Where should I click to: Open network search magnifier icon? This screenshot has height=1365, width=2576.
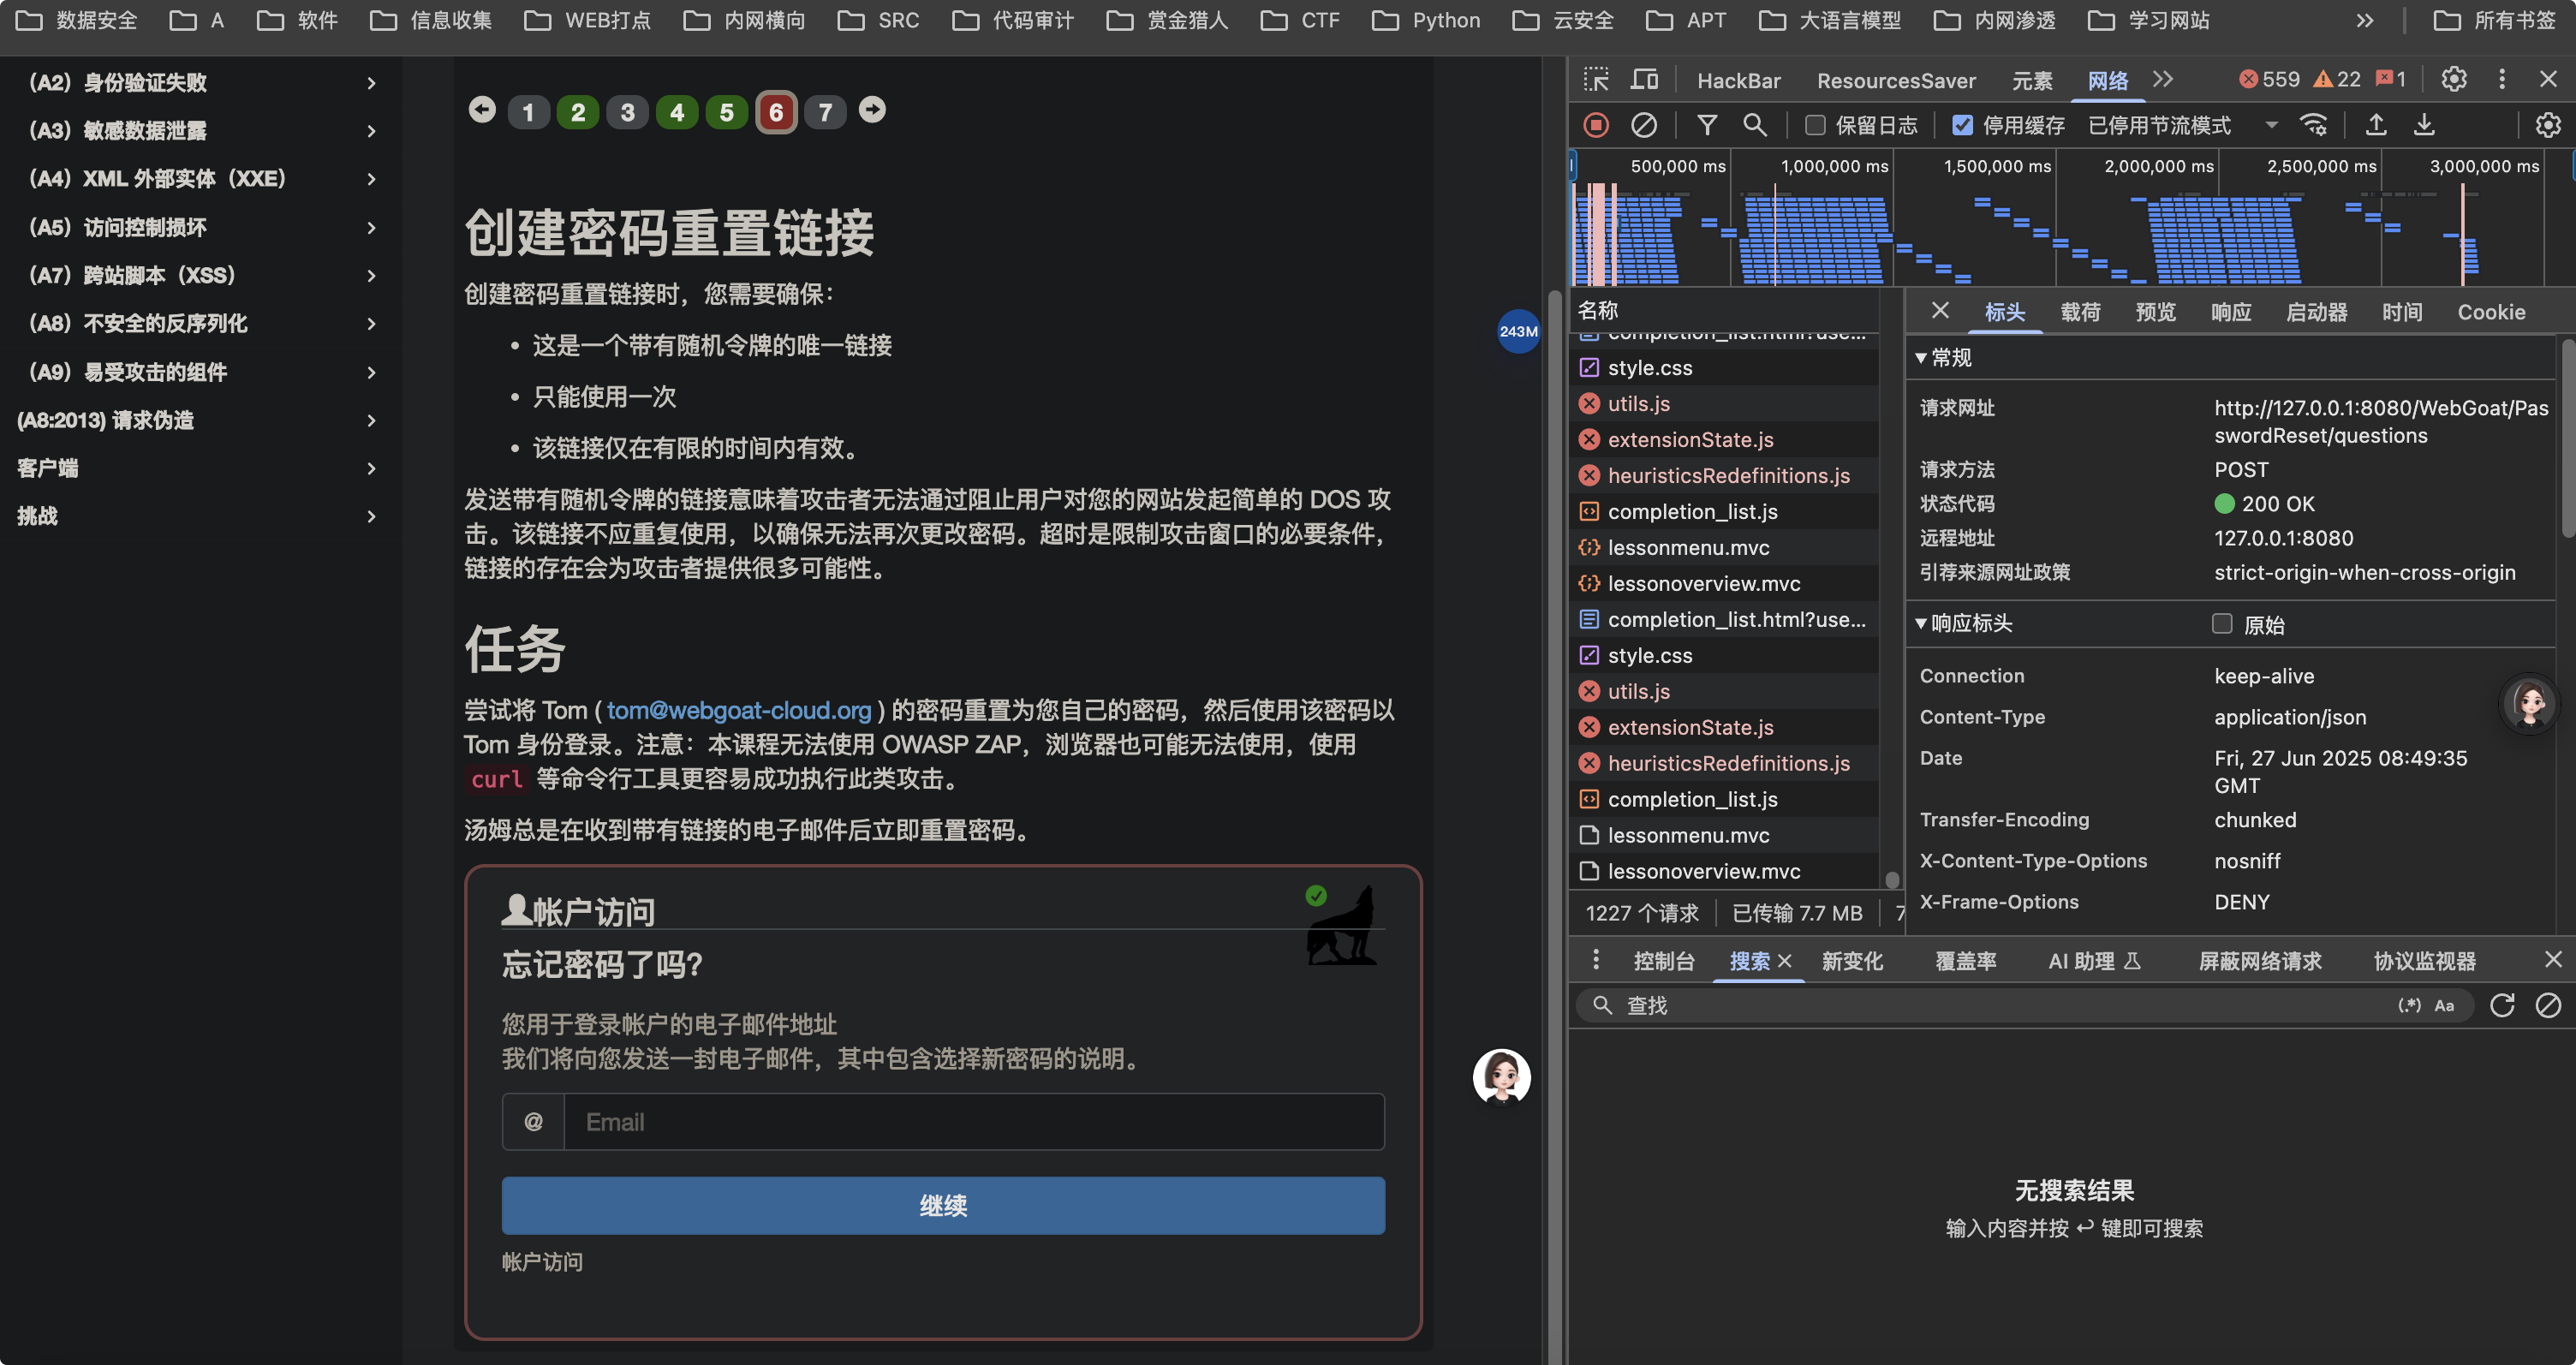click(x=1755, y=125)
